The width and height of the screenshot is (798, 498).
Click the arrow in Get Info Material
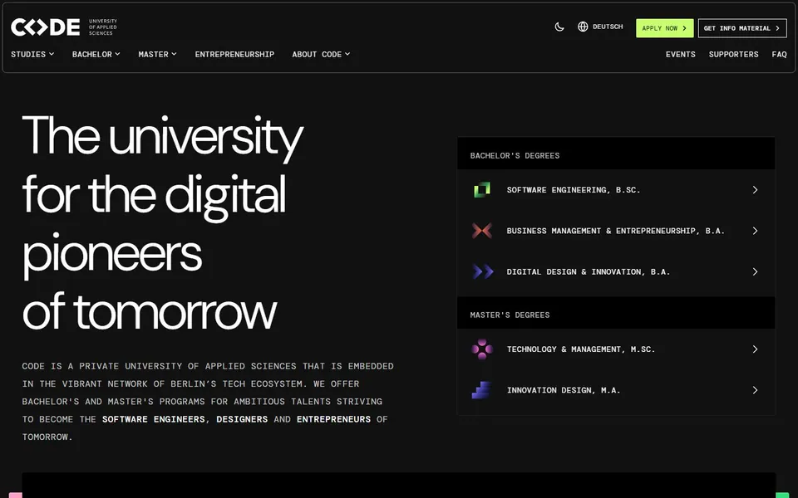(x=778, y=28)
